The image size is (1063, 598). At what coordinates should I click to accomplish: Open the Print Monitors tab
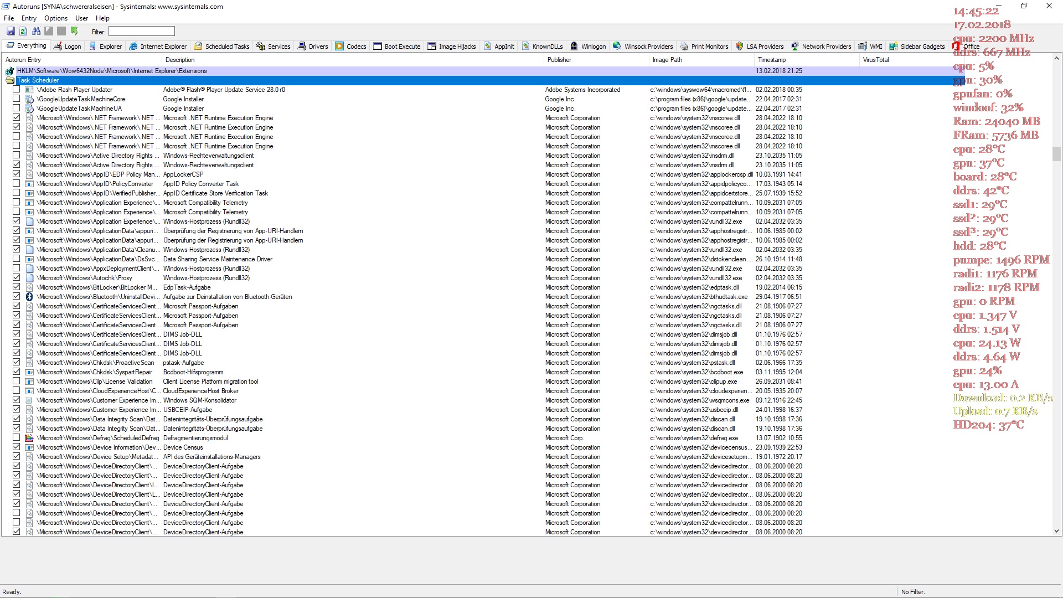[704, 47]
